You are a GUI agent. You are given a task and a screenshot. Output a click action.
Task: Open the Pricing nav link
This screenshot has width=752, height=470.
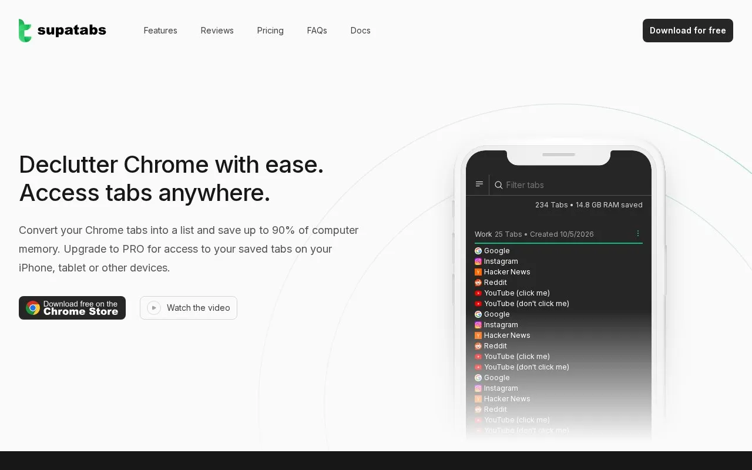point(270,31)
